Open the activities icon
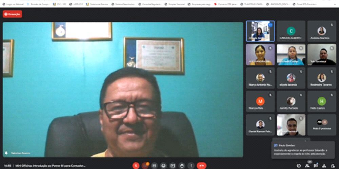This screenshot has width=339, height=169. click(x=324, y=166)
